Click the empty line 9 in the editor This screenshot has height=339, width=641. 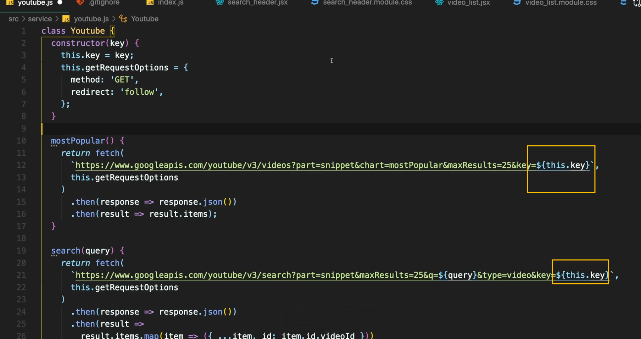[x=340, y=129]
